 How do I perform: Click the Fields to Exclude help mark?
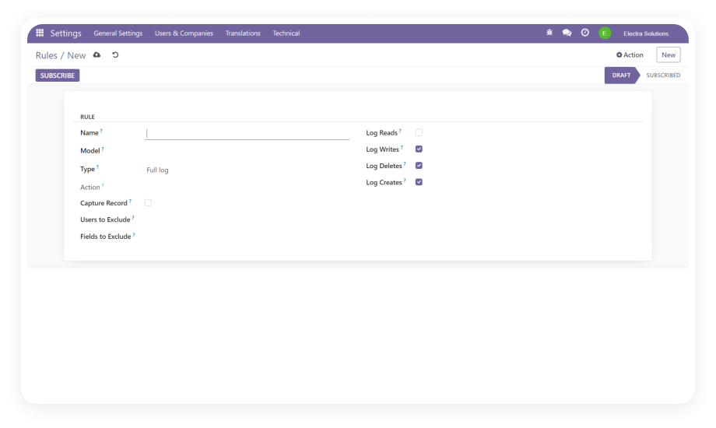[x=134, y=234]
